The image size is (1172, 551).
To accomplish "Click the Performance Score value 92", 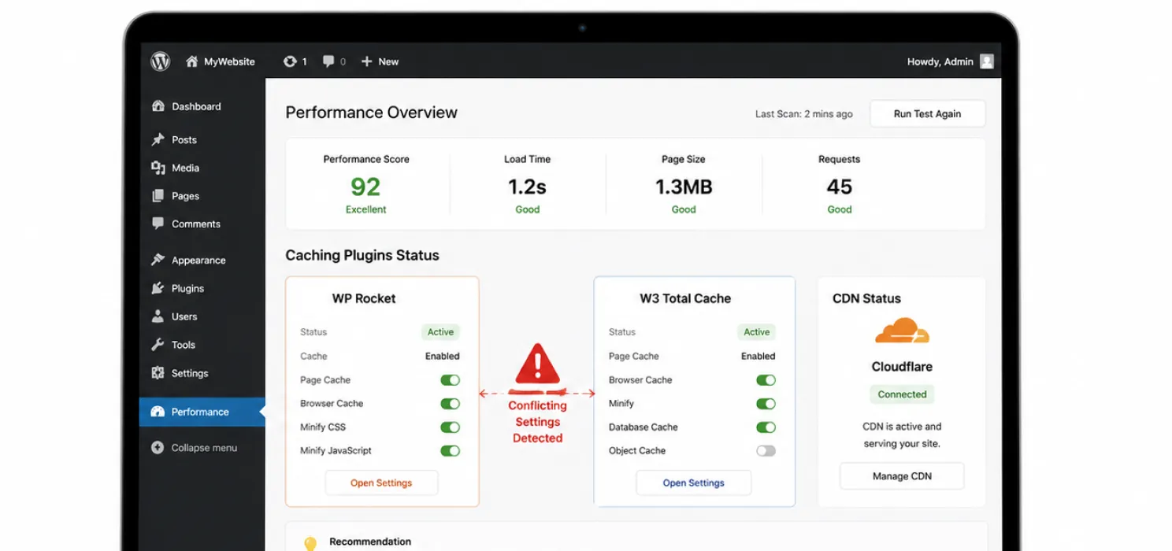I will click(365, 187).
